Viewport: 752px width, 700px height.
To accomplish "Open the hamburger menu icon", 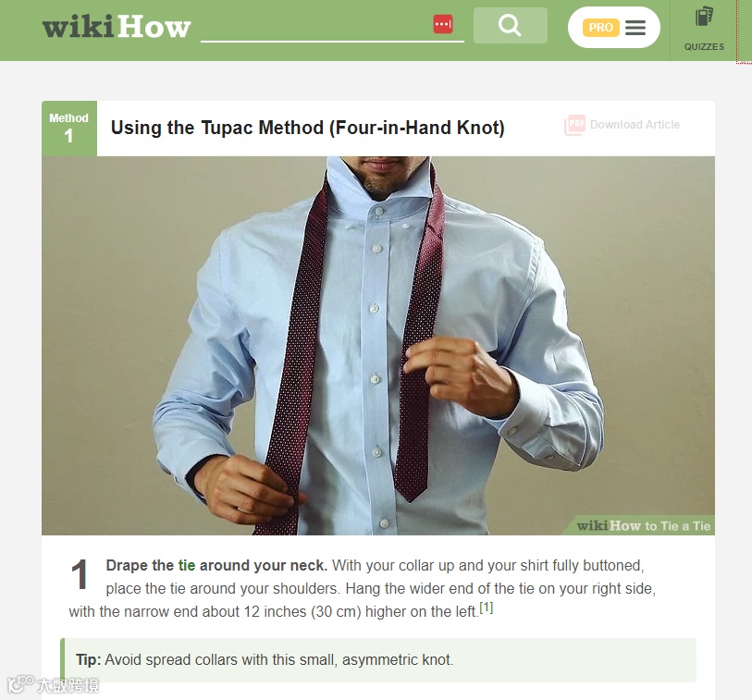I will (635, 28).
